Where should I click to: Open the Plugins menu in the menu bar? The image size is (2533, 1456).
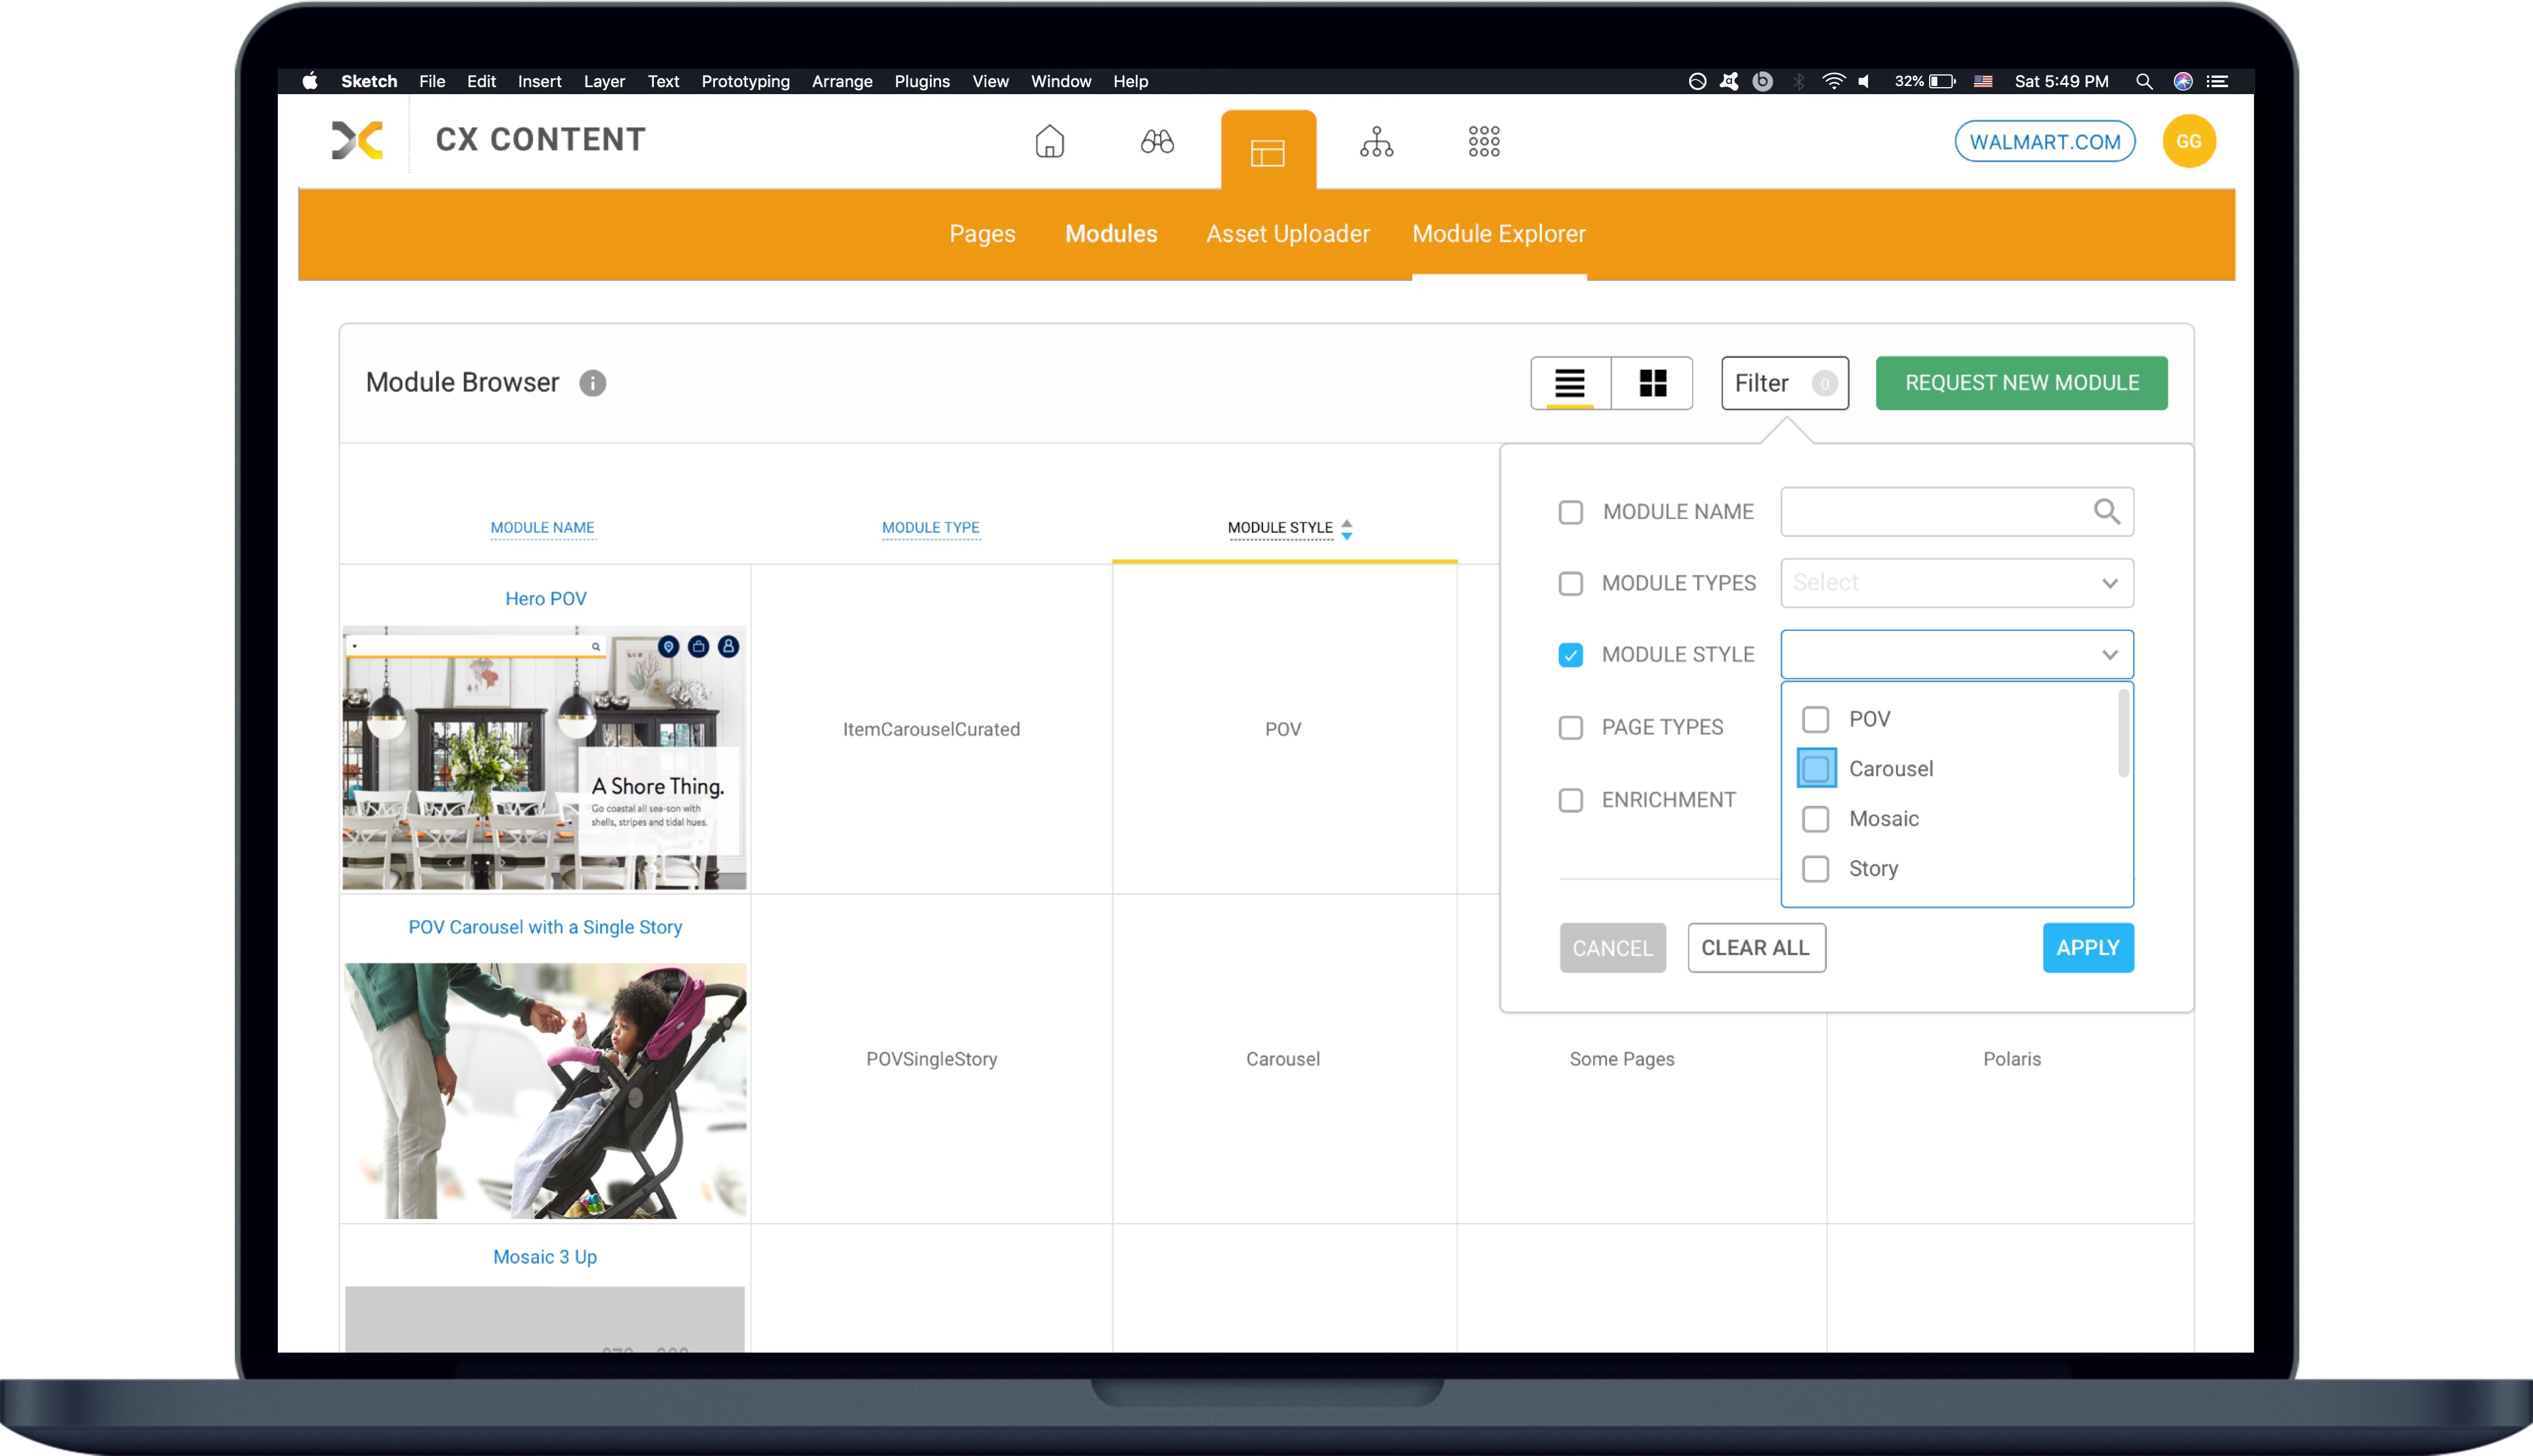(x=921, y=81)
